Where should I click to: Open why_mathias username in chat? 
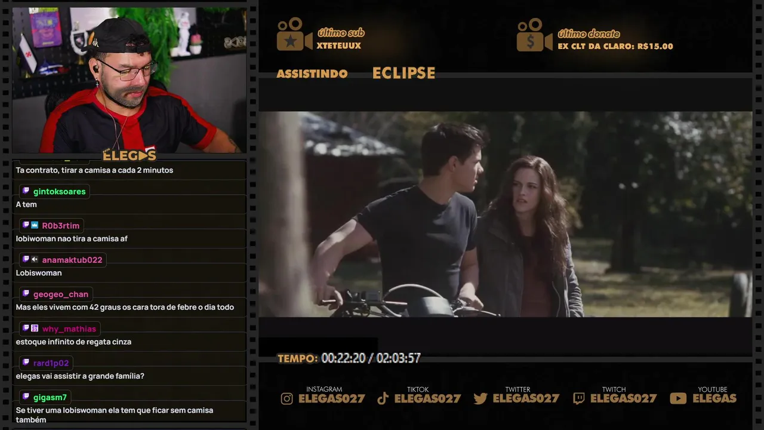(69, 329)
